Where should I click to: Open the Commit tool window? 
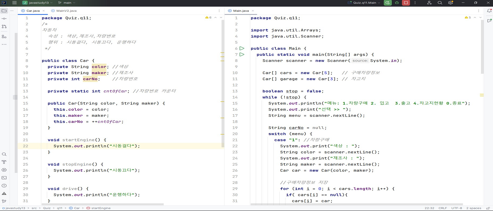[x=4, y=19]
